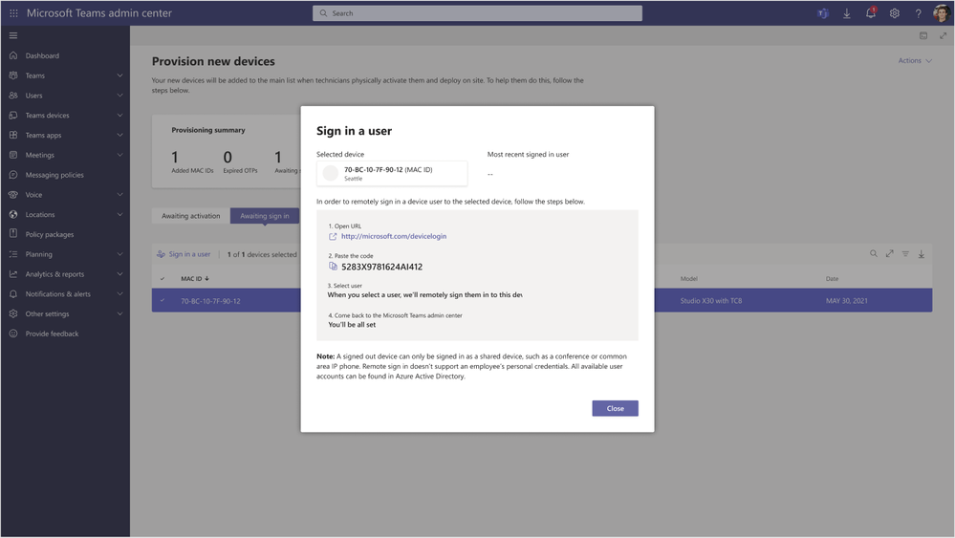
Task: Open Dashboard in the sidebar
Action: click(42, 55)
